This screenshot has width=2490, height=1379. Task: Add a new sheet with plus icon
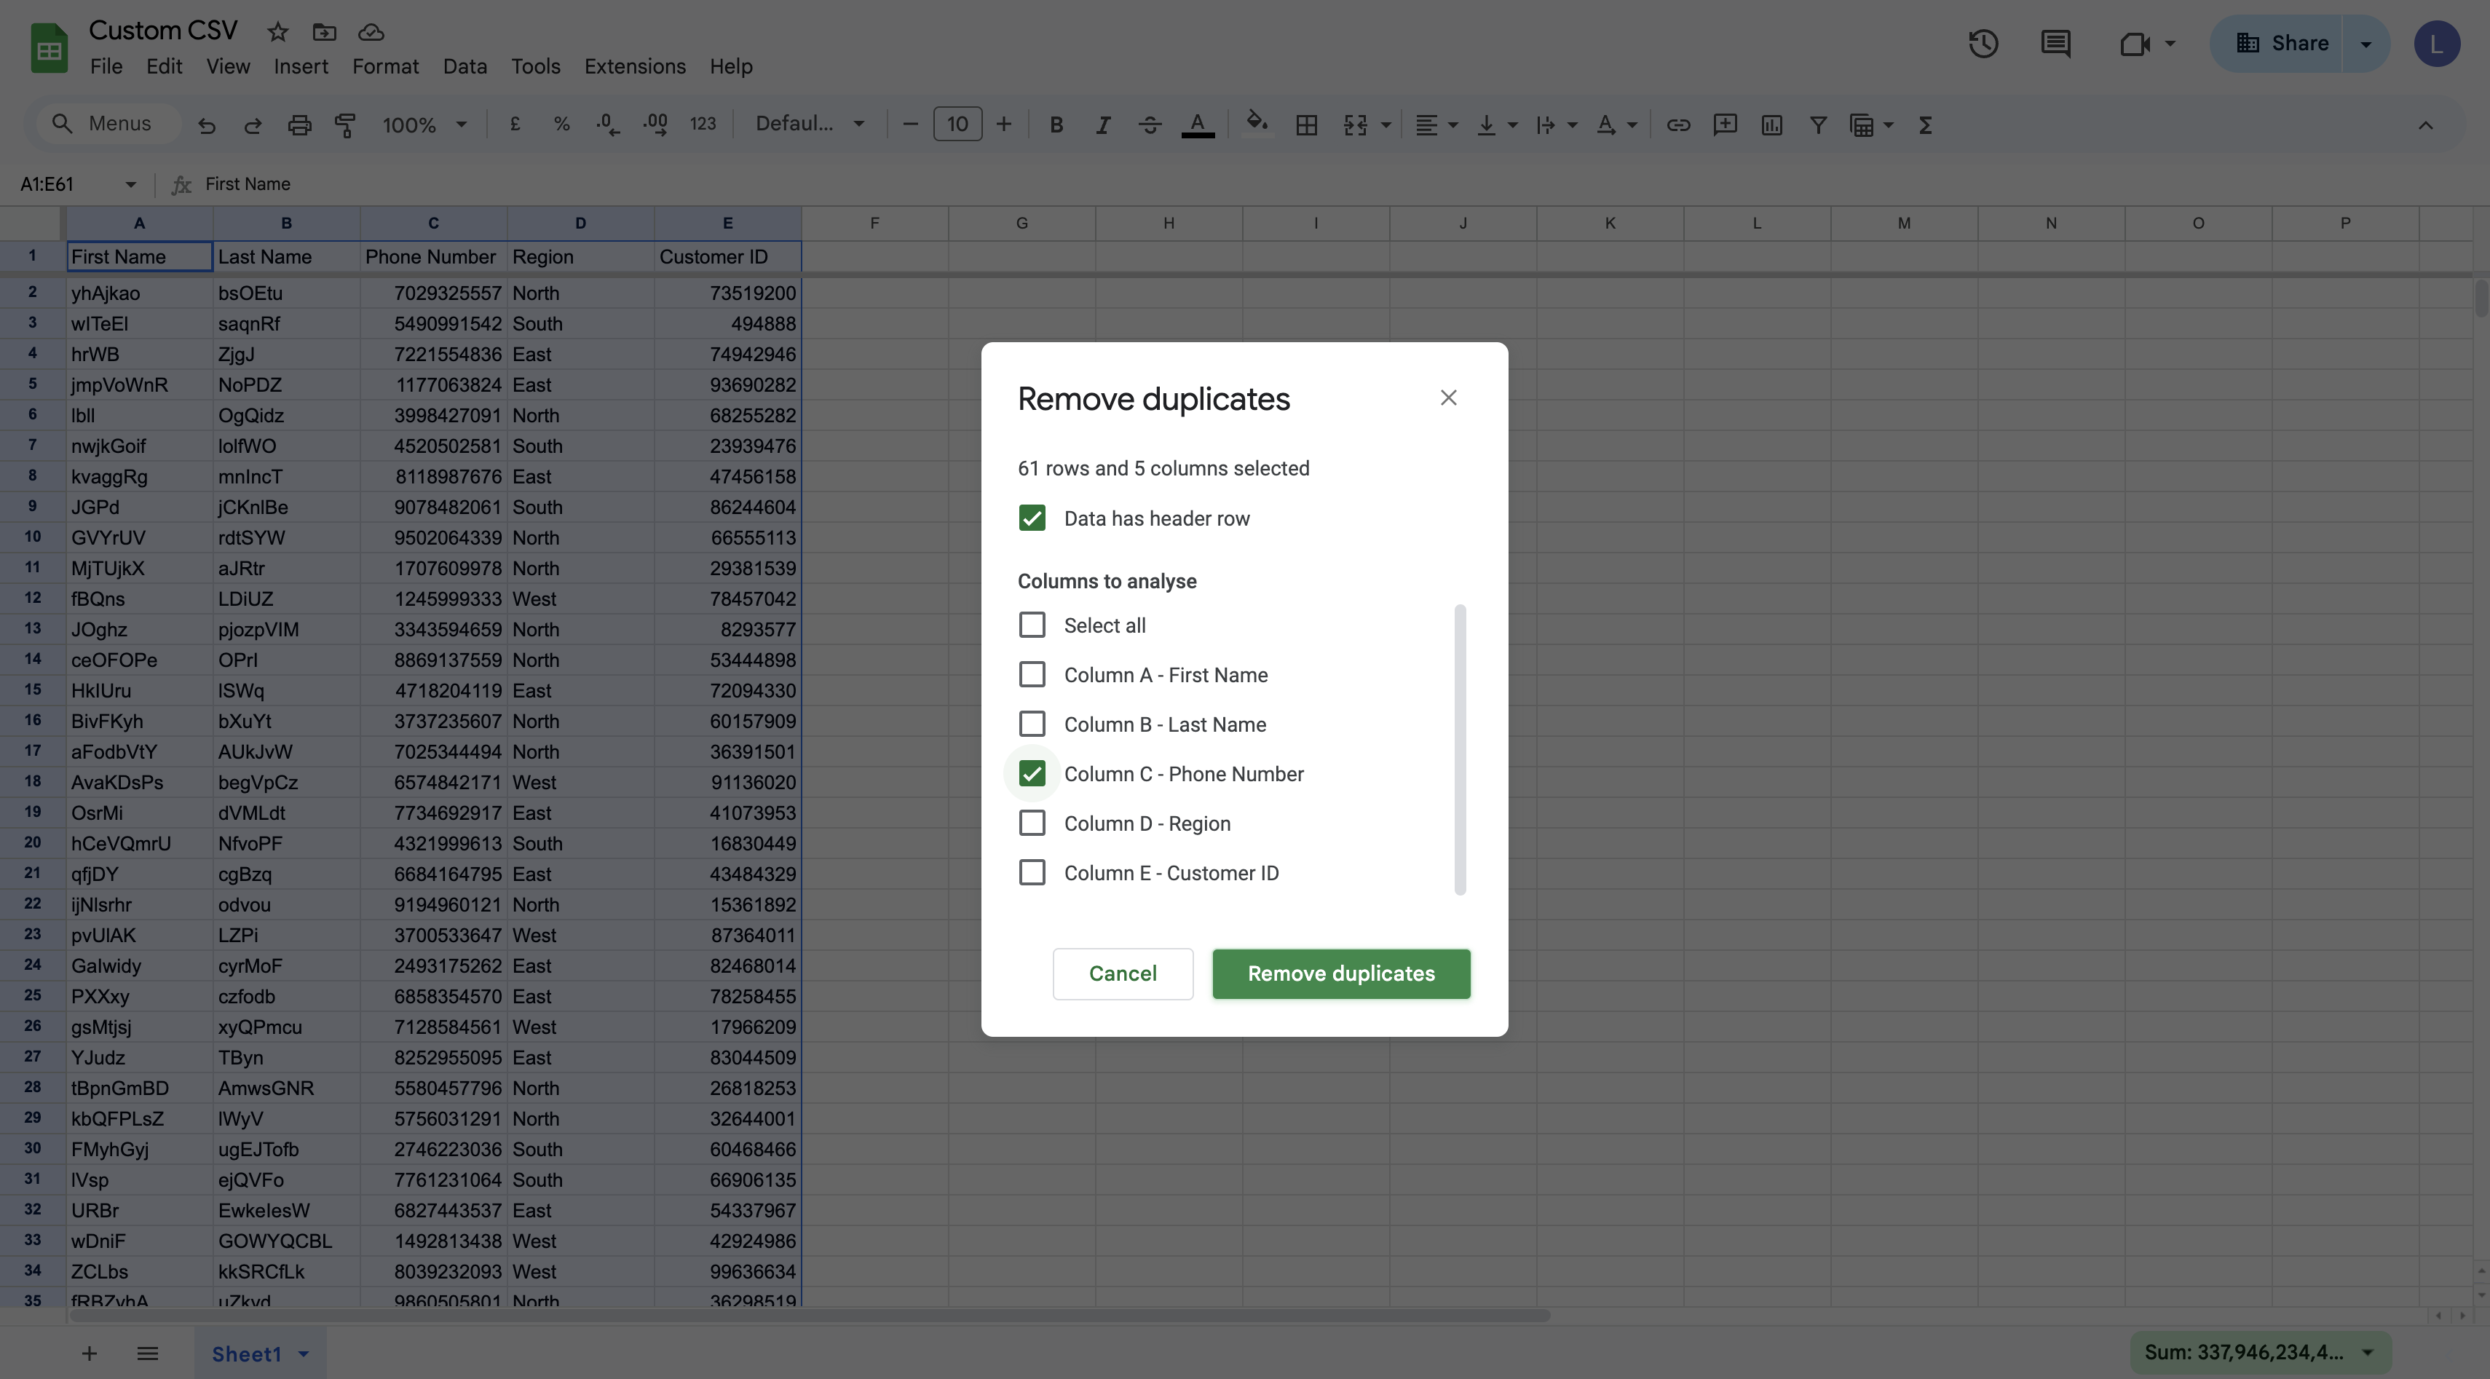coord(89,1354)
